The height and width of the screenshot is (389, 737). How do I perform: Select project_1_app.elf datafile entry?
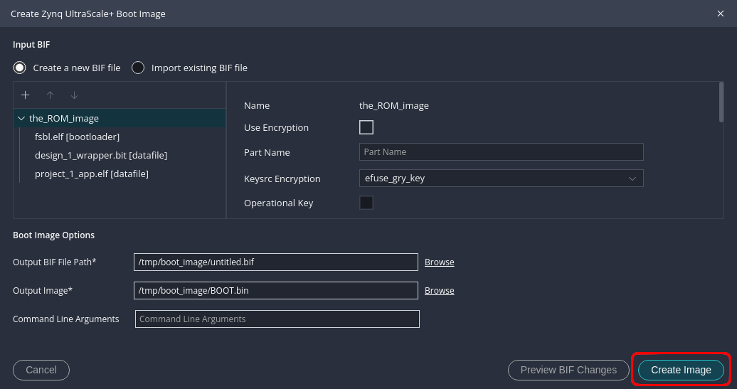click(x=92, y=174)
